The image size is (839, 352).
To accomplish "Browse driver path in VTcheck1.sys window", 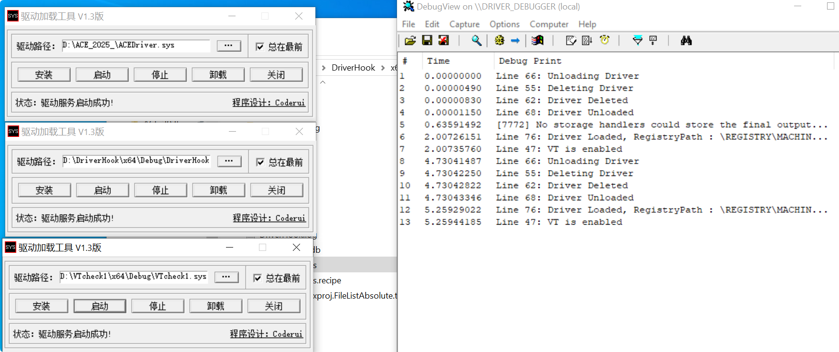I will [226, 277].
